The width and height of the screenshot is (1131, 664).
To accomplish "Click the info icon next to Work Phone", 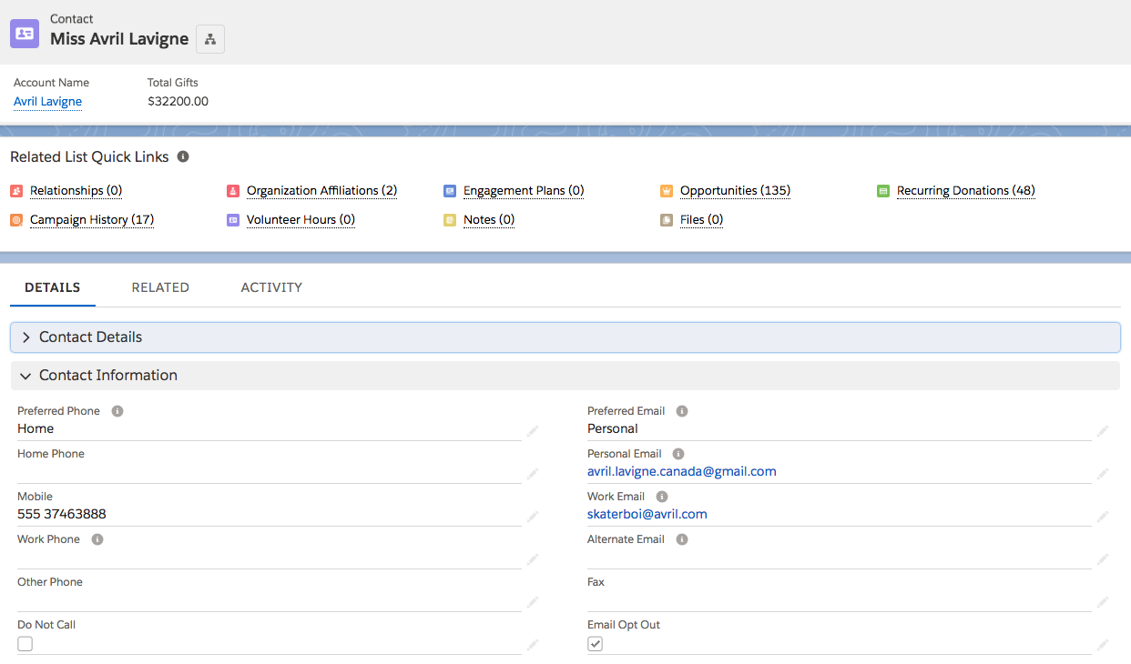I will (97, 539).
